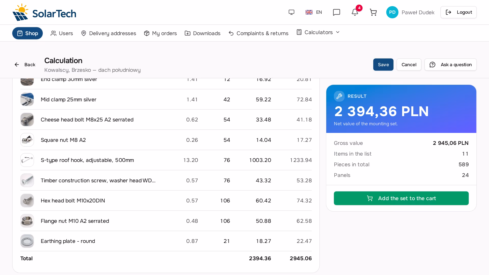Select 'Hex head bolt M10x20DIN' name
The height and width of the screenshot is (275, 489).
(x=73, y=201)
